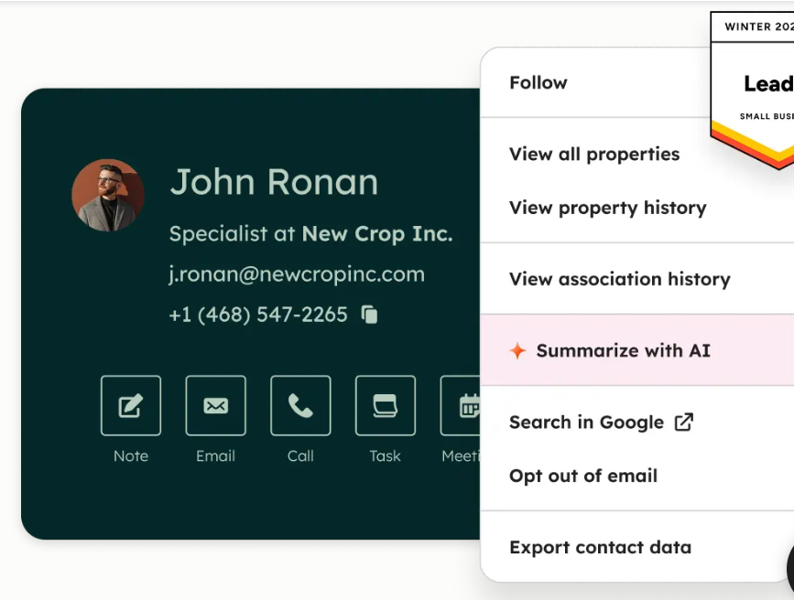This screenshot has height=600, width=794.
Task: Click the external link icon beside Search in Google
Action: pos(683,422)
